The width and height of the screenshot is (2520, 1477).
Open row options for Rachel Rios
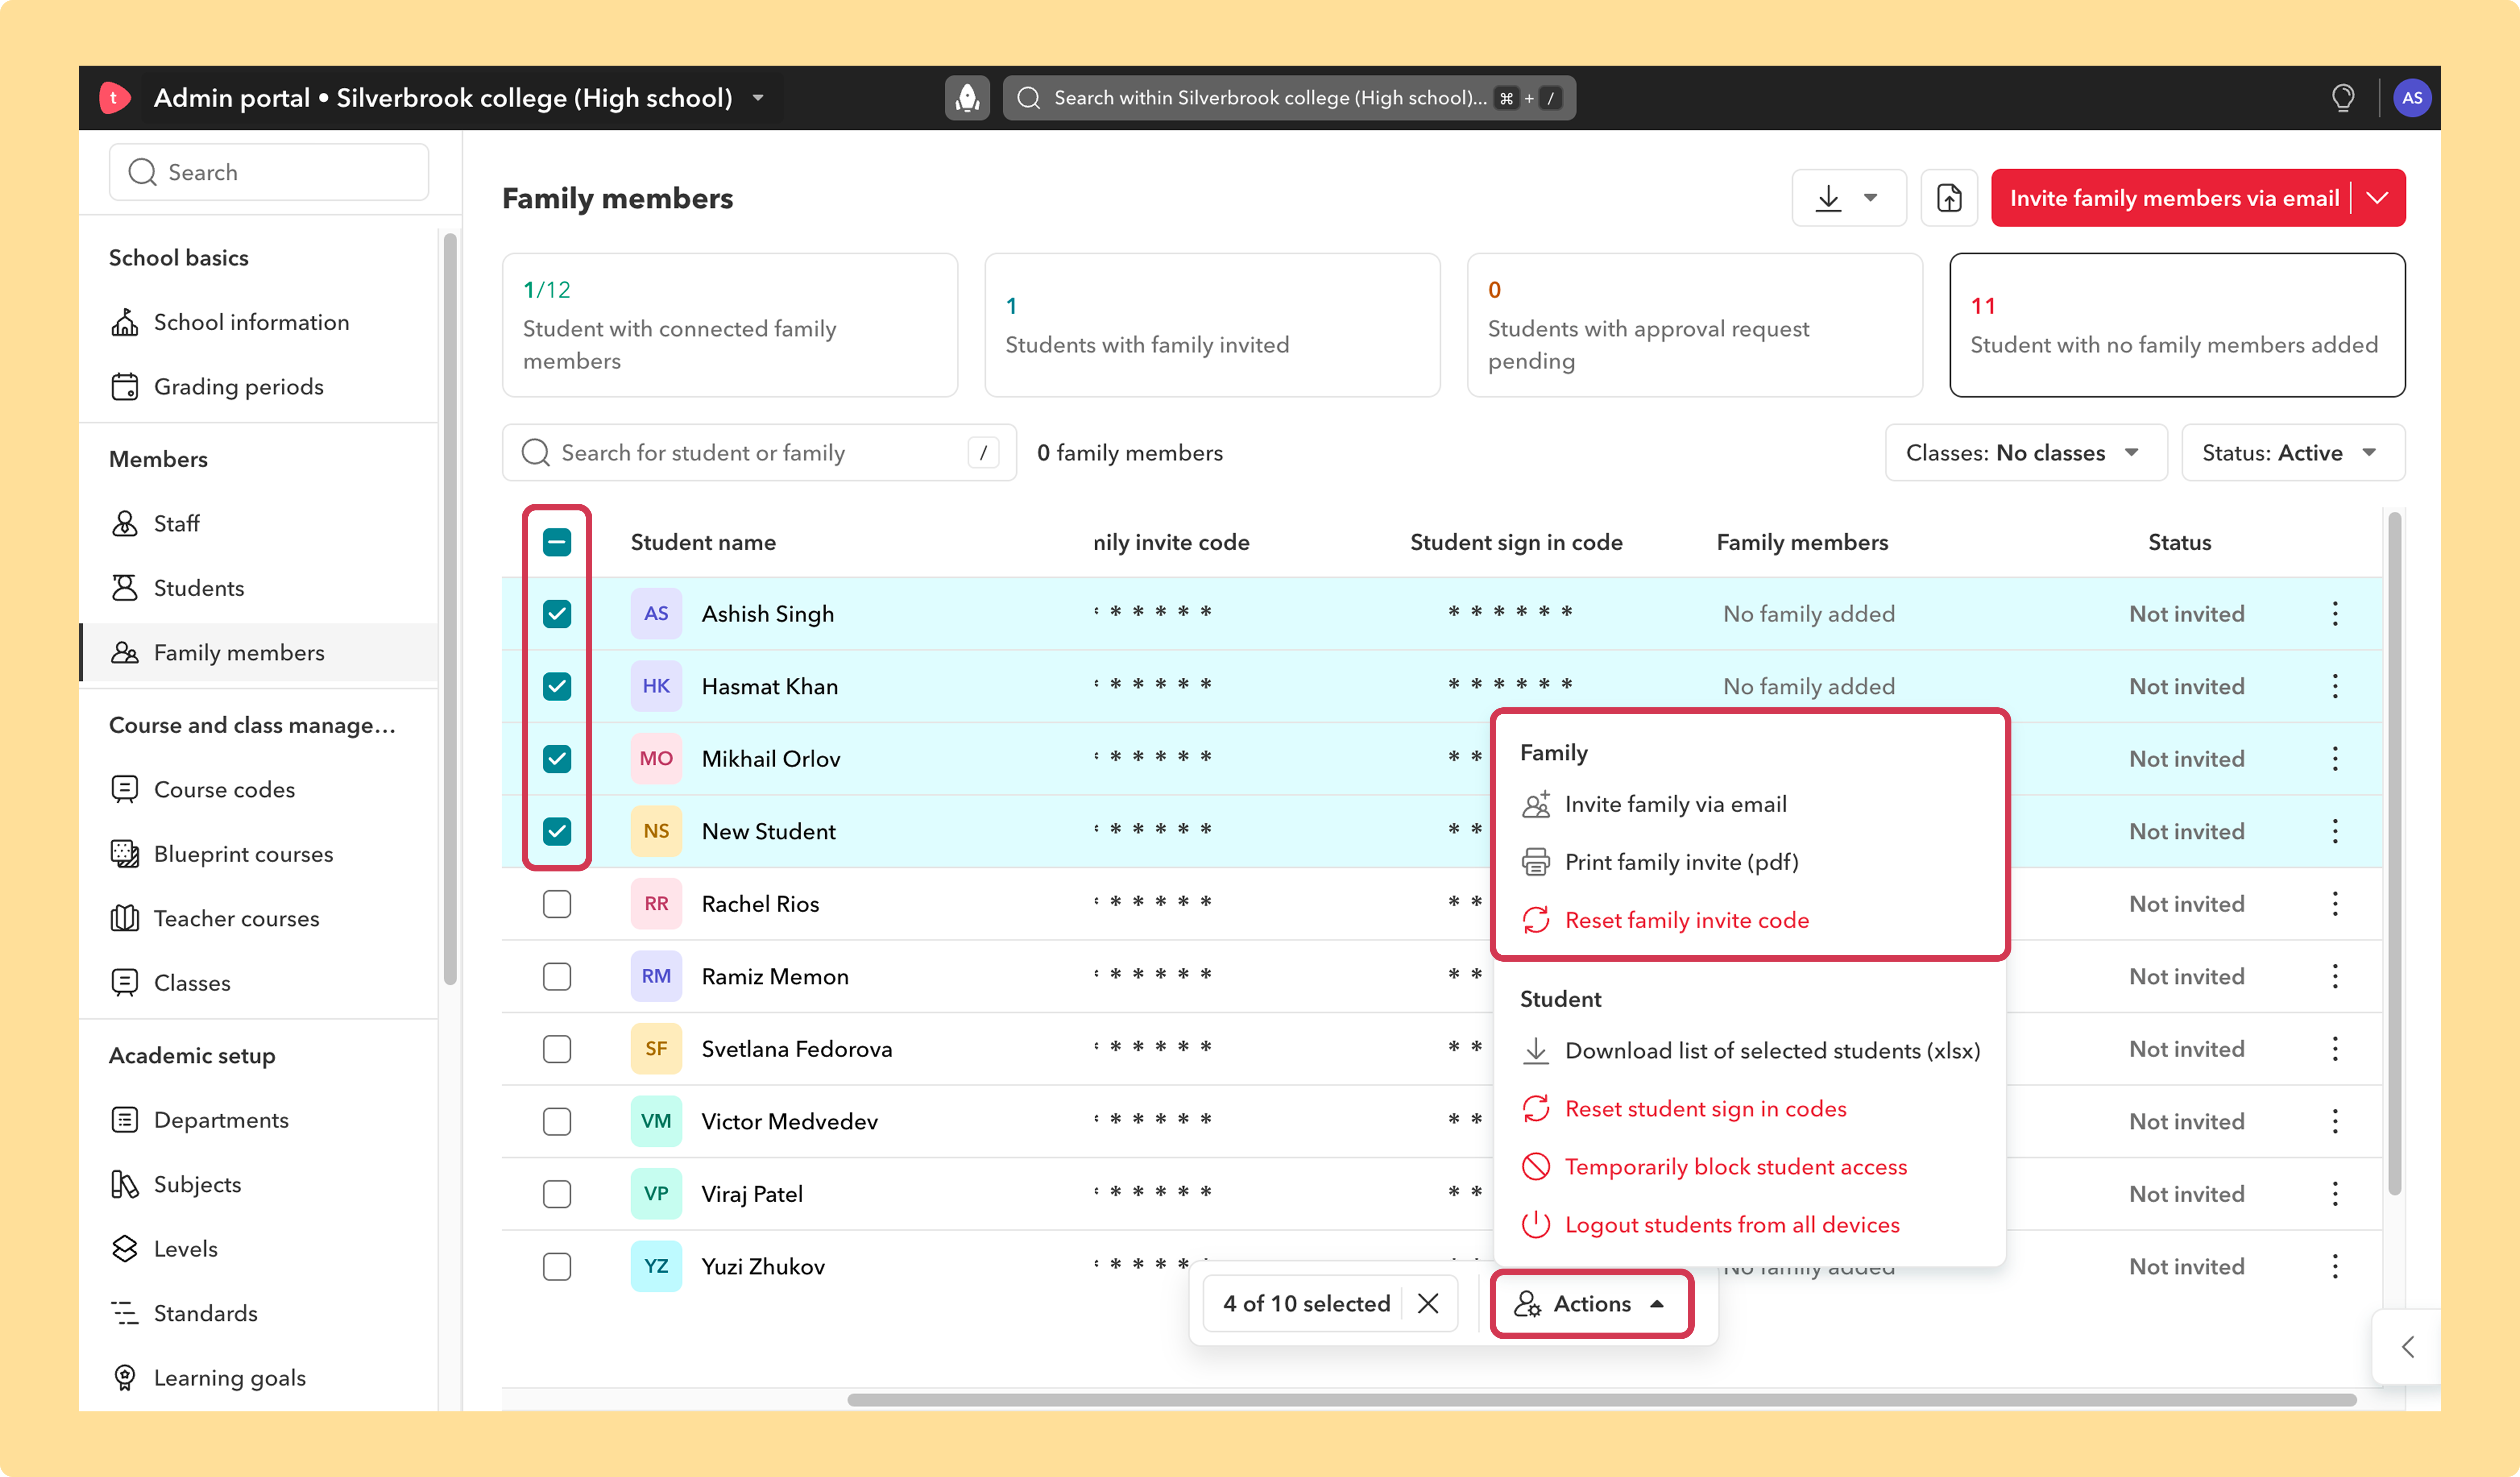2335,904
